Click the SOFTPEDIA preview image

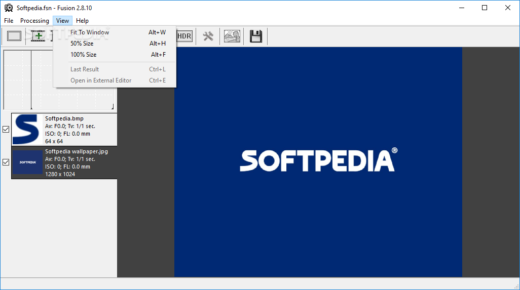318,162
